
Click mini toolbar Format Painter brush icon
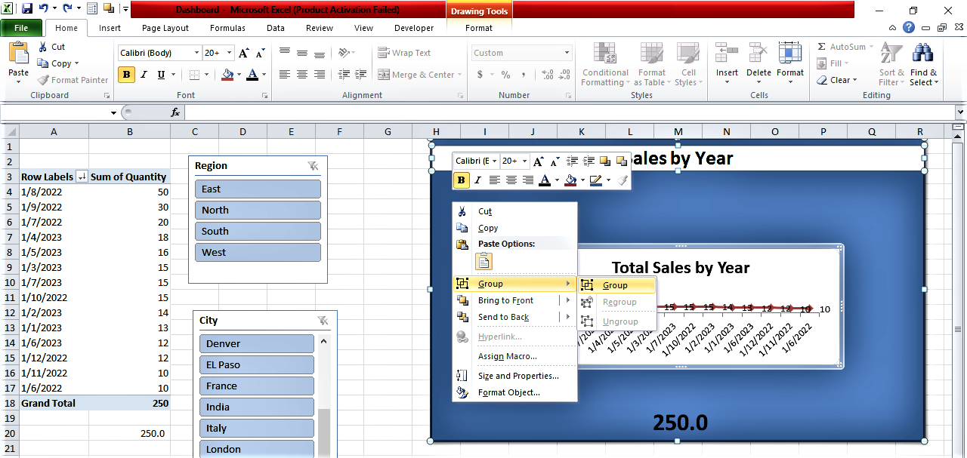point(622,180)
